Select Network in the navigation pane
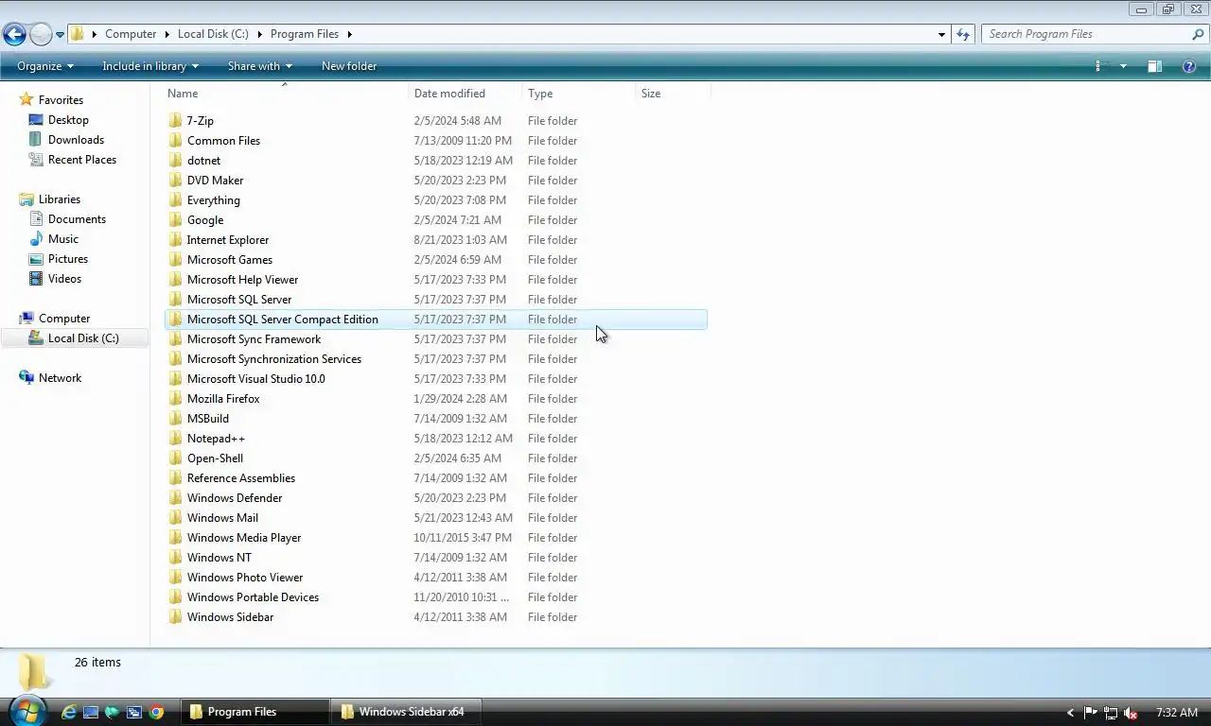The height and width of the screenshot is (726, 1211). point(60,378)
